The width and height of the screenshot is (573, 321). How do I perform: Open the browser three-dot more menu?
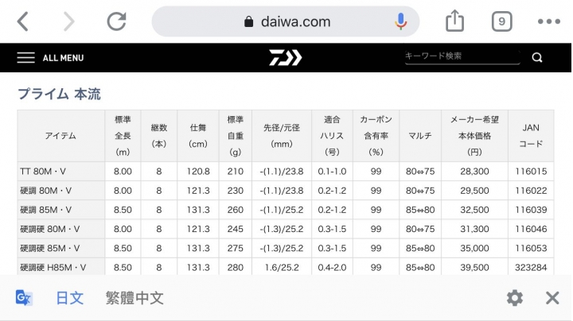(x=549, y=21)
